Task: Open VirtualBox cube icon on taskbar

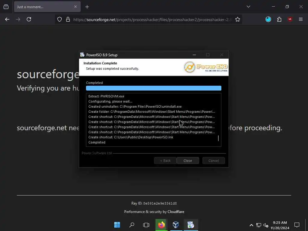Action: [x=176, y=225]
